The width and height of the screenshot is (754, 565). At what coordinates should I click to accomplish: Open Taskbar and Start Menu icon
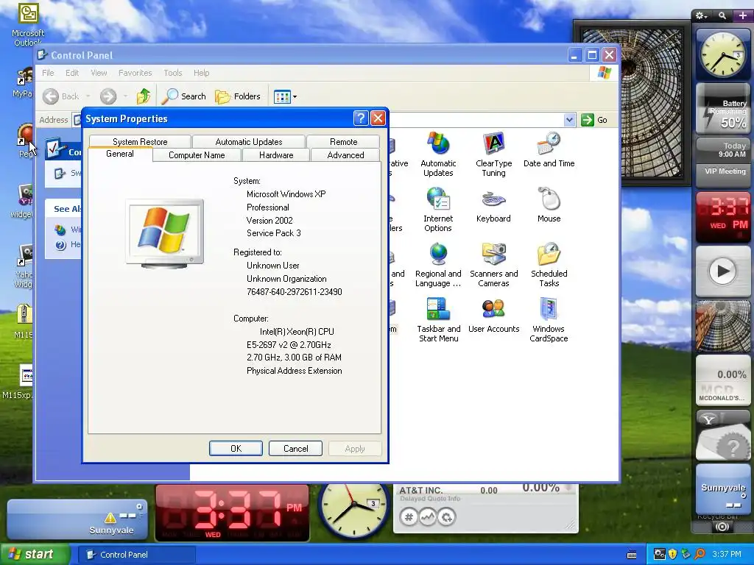point(438,320)
